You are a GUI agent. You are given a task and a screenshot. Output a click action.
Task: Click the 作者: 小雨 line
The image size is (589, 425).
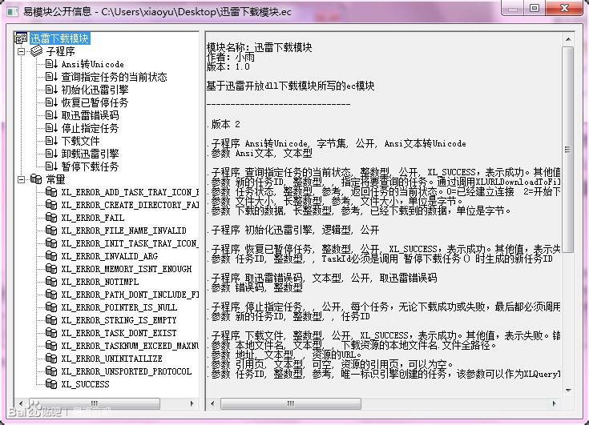click(231, 57)
